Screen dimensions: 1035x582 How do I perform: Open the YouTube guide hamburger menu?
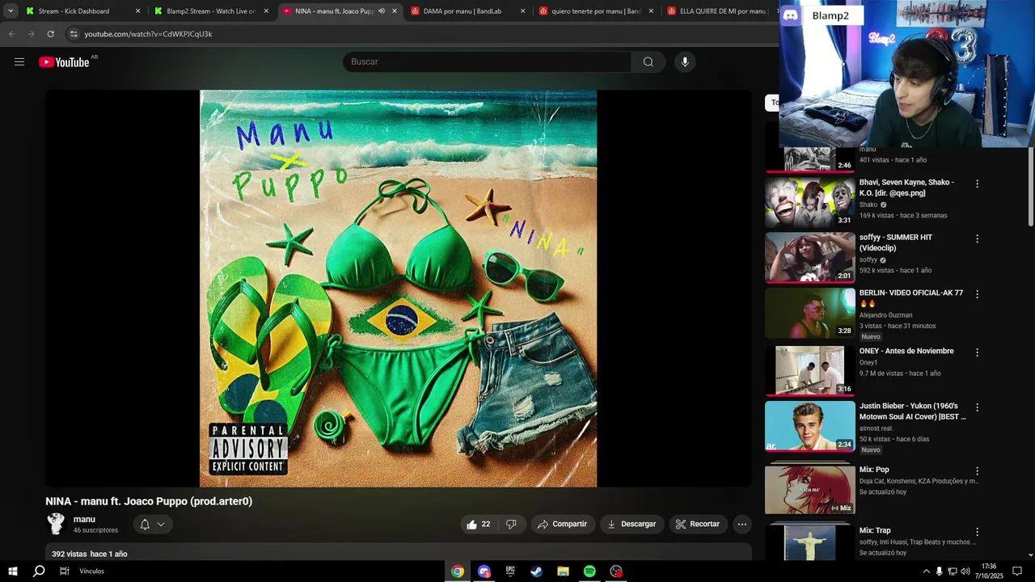[19, 62]
